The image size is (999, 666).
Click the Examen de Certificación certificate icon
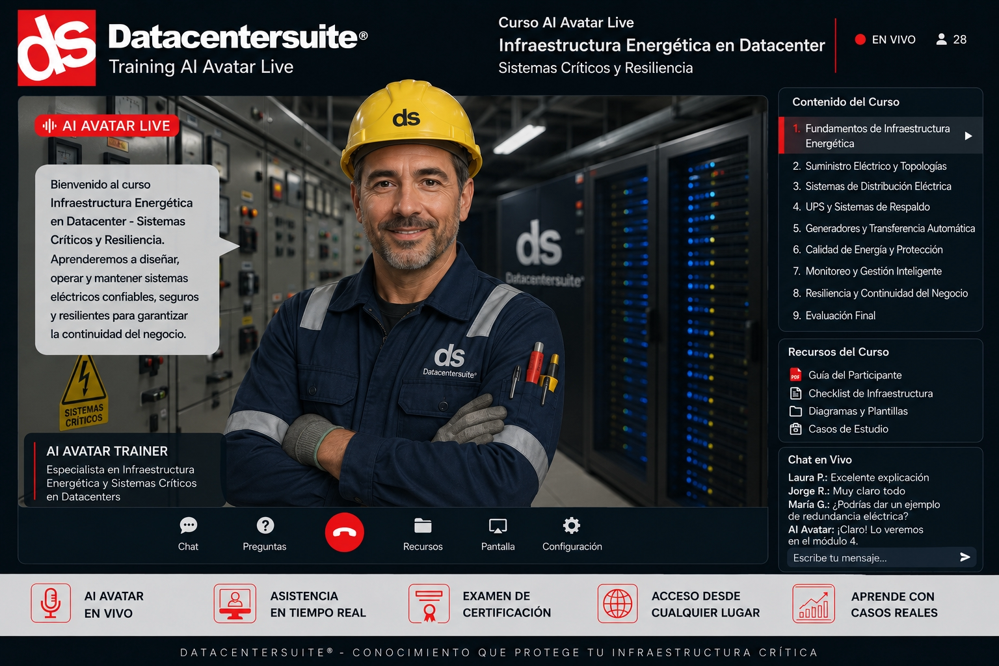point(429,603)
